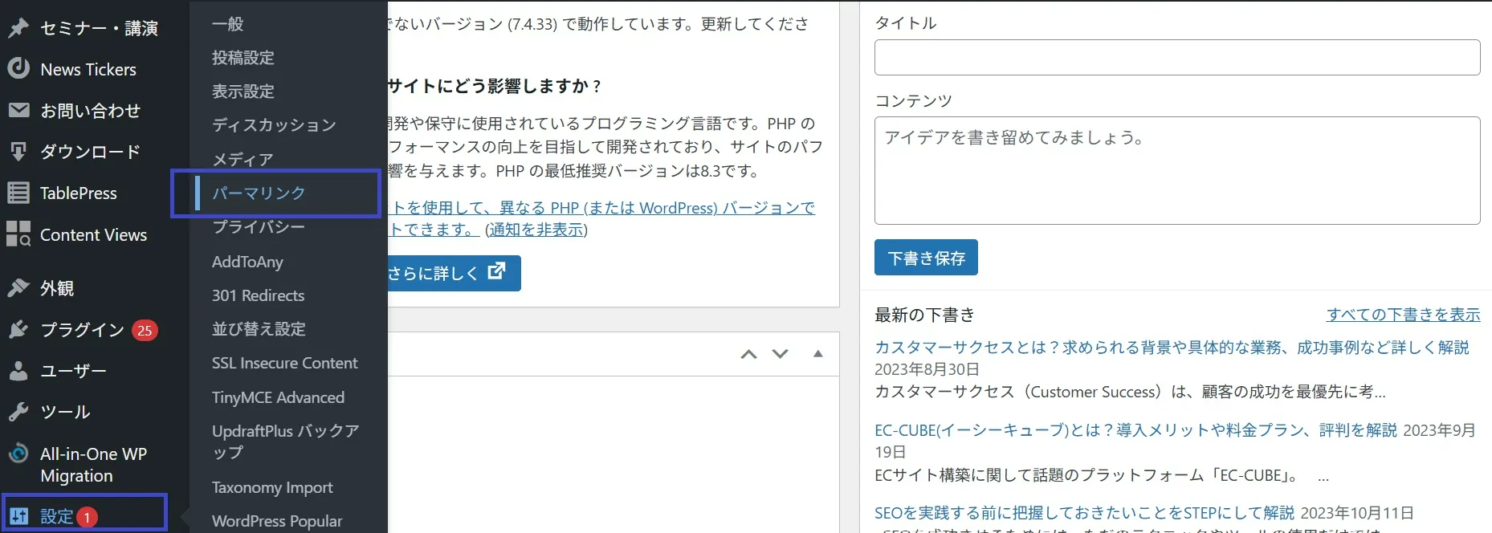
Task: Click the external link icon on さらに詳しく
Action: (x=497, y=271)
